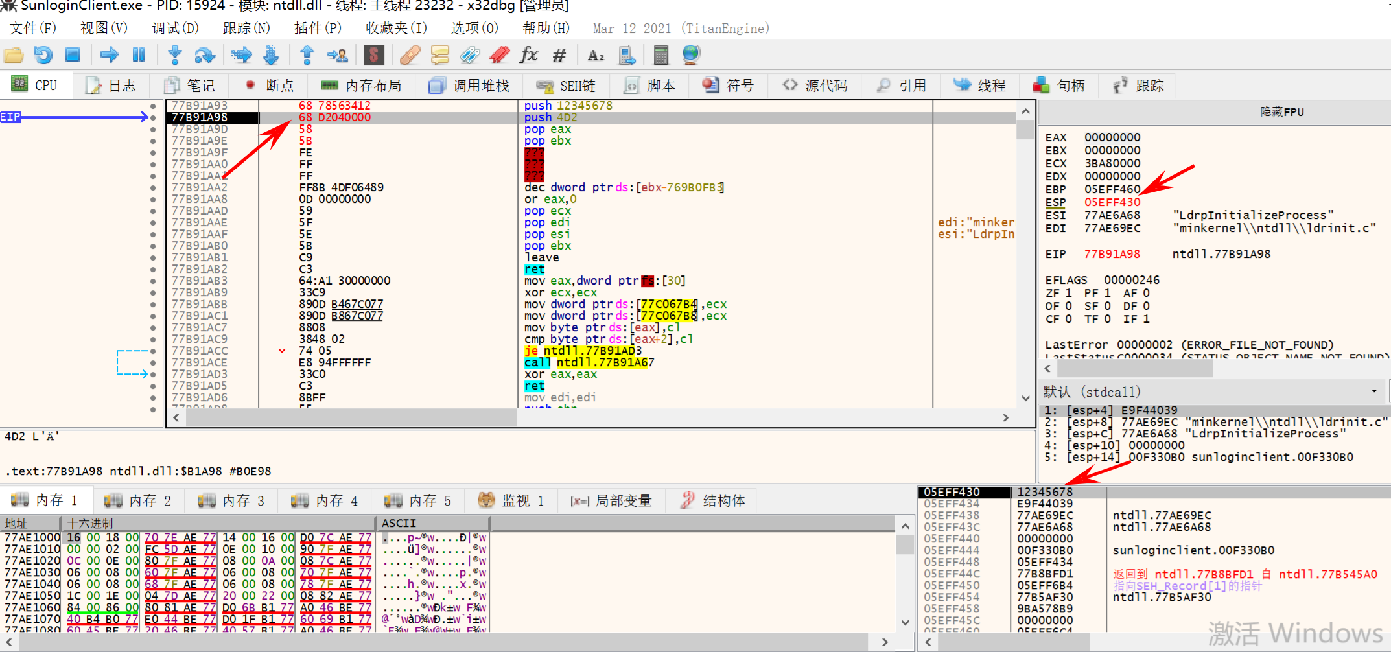Select dump row at address 77AE1020
Image resolution: width=1391 pixels, height=652 pixels.
tap(244, 561)
